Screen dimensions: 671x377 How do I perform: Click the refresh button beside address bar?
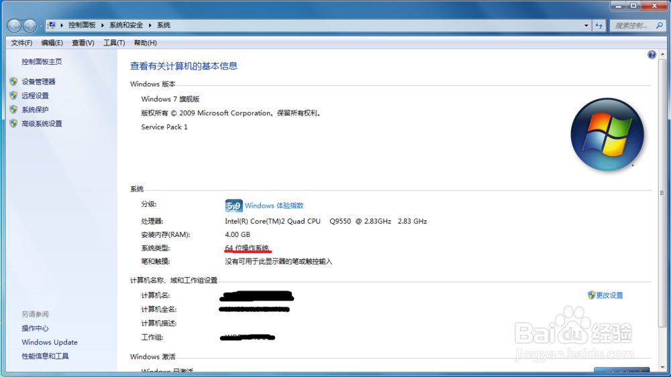(x=599, y=25)
